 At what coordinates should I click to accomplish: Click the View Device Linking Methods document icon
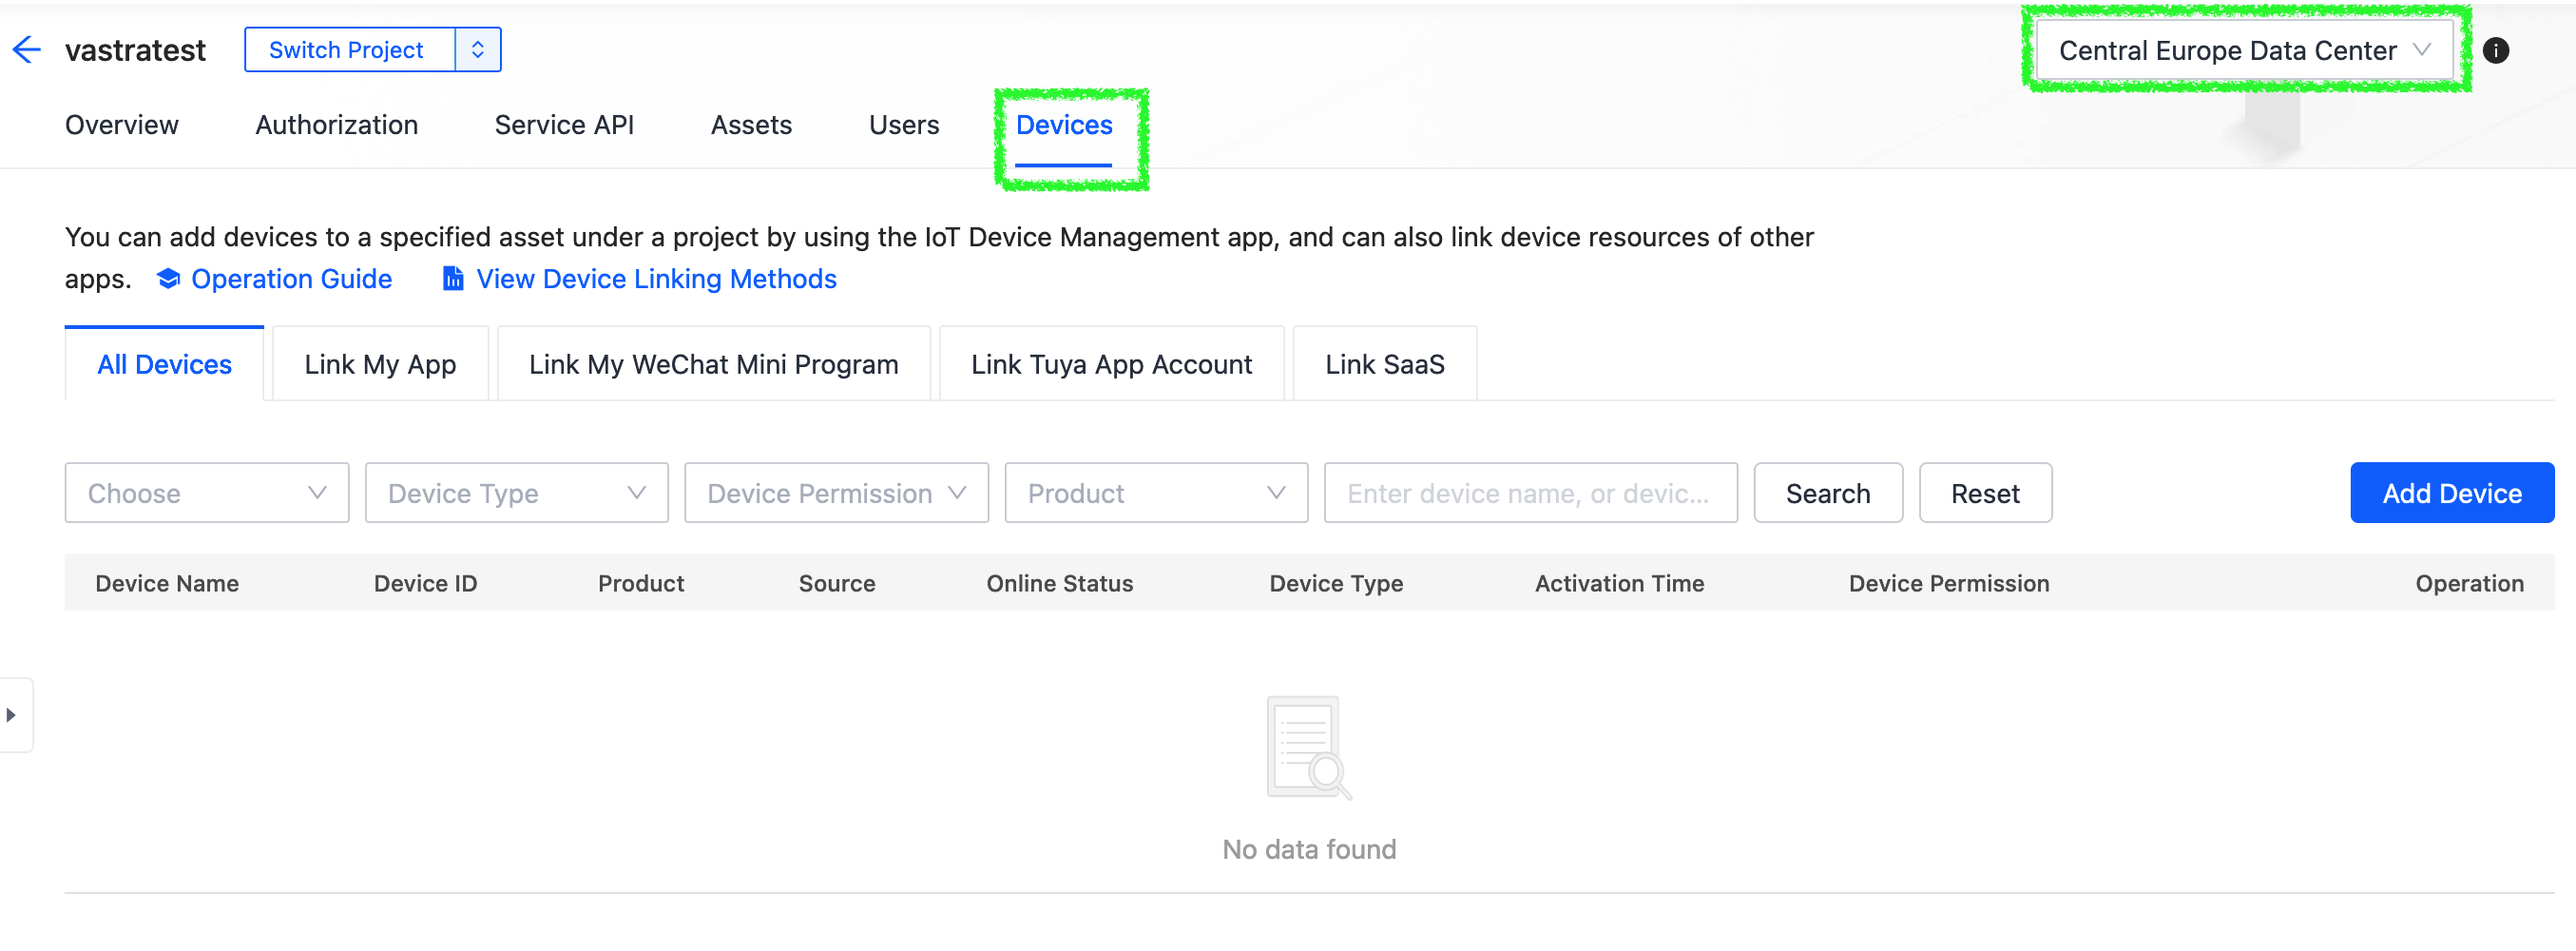click(x=453, y=279)
